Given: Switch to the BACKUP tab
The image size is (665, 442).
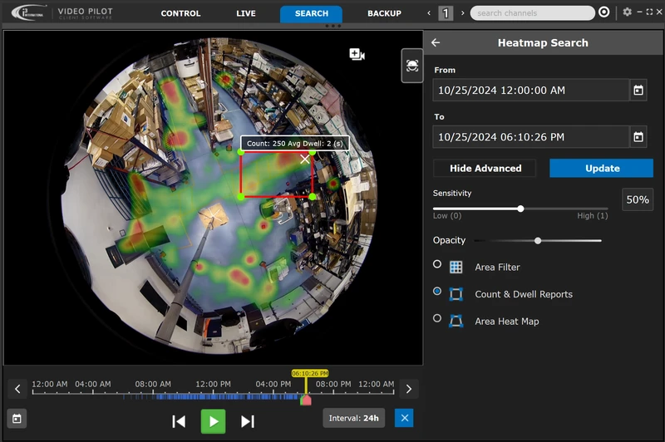Looking at the screenshot, I should tap(384, 13).
